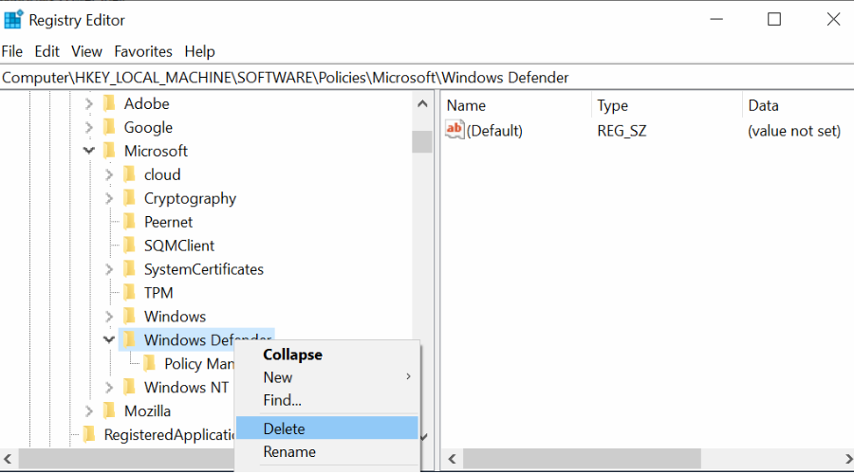Click the REG_SZ type cell

tap(622, 131)
